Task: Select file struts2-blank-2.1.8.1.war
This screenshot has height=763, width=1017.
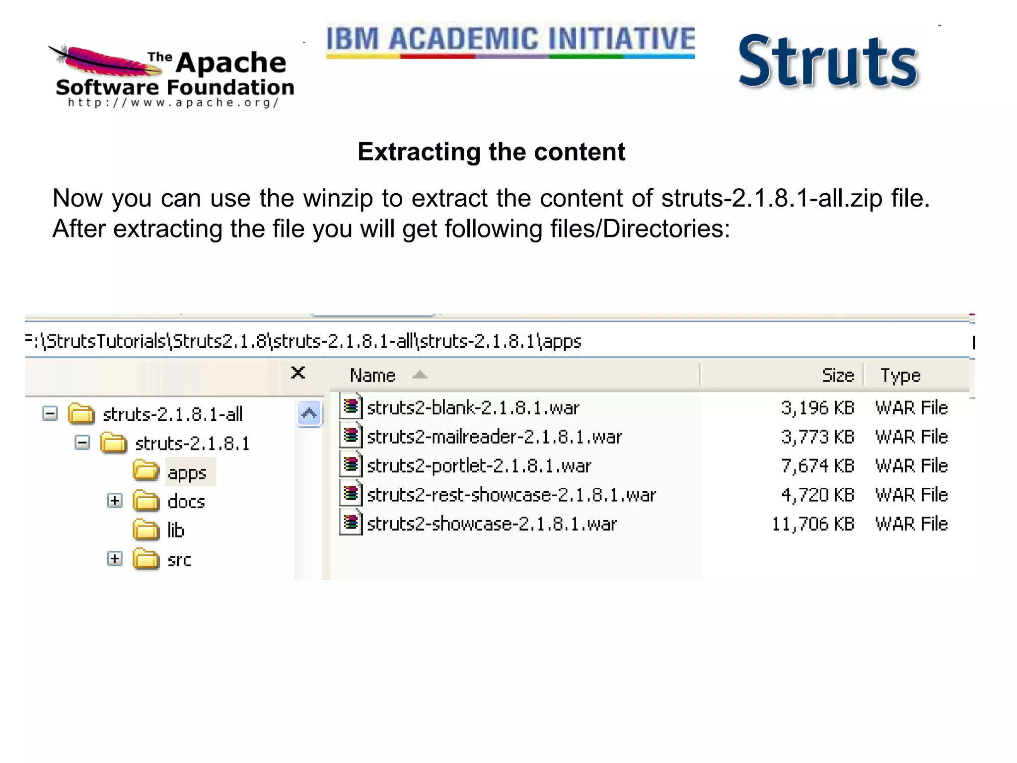Action: pos(473,407)
